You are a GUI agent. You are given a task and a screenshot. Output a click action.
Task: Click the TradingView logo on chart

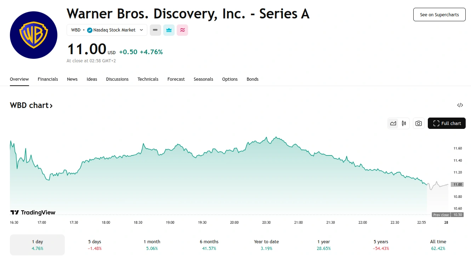(33, 212)
